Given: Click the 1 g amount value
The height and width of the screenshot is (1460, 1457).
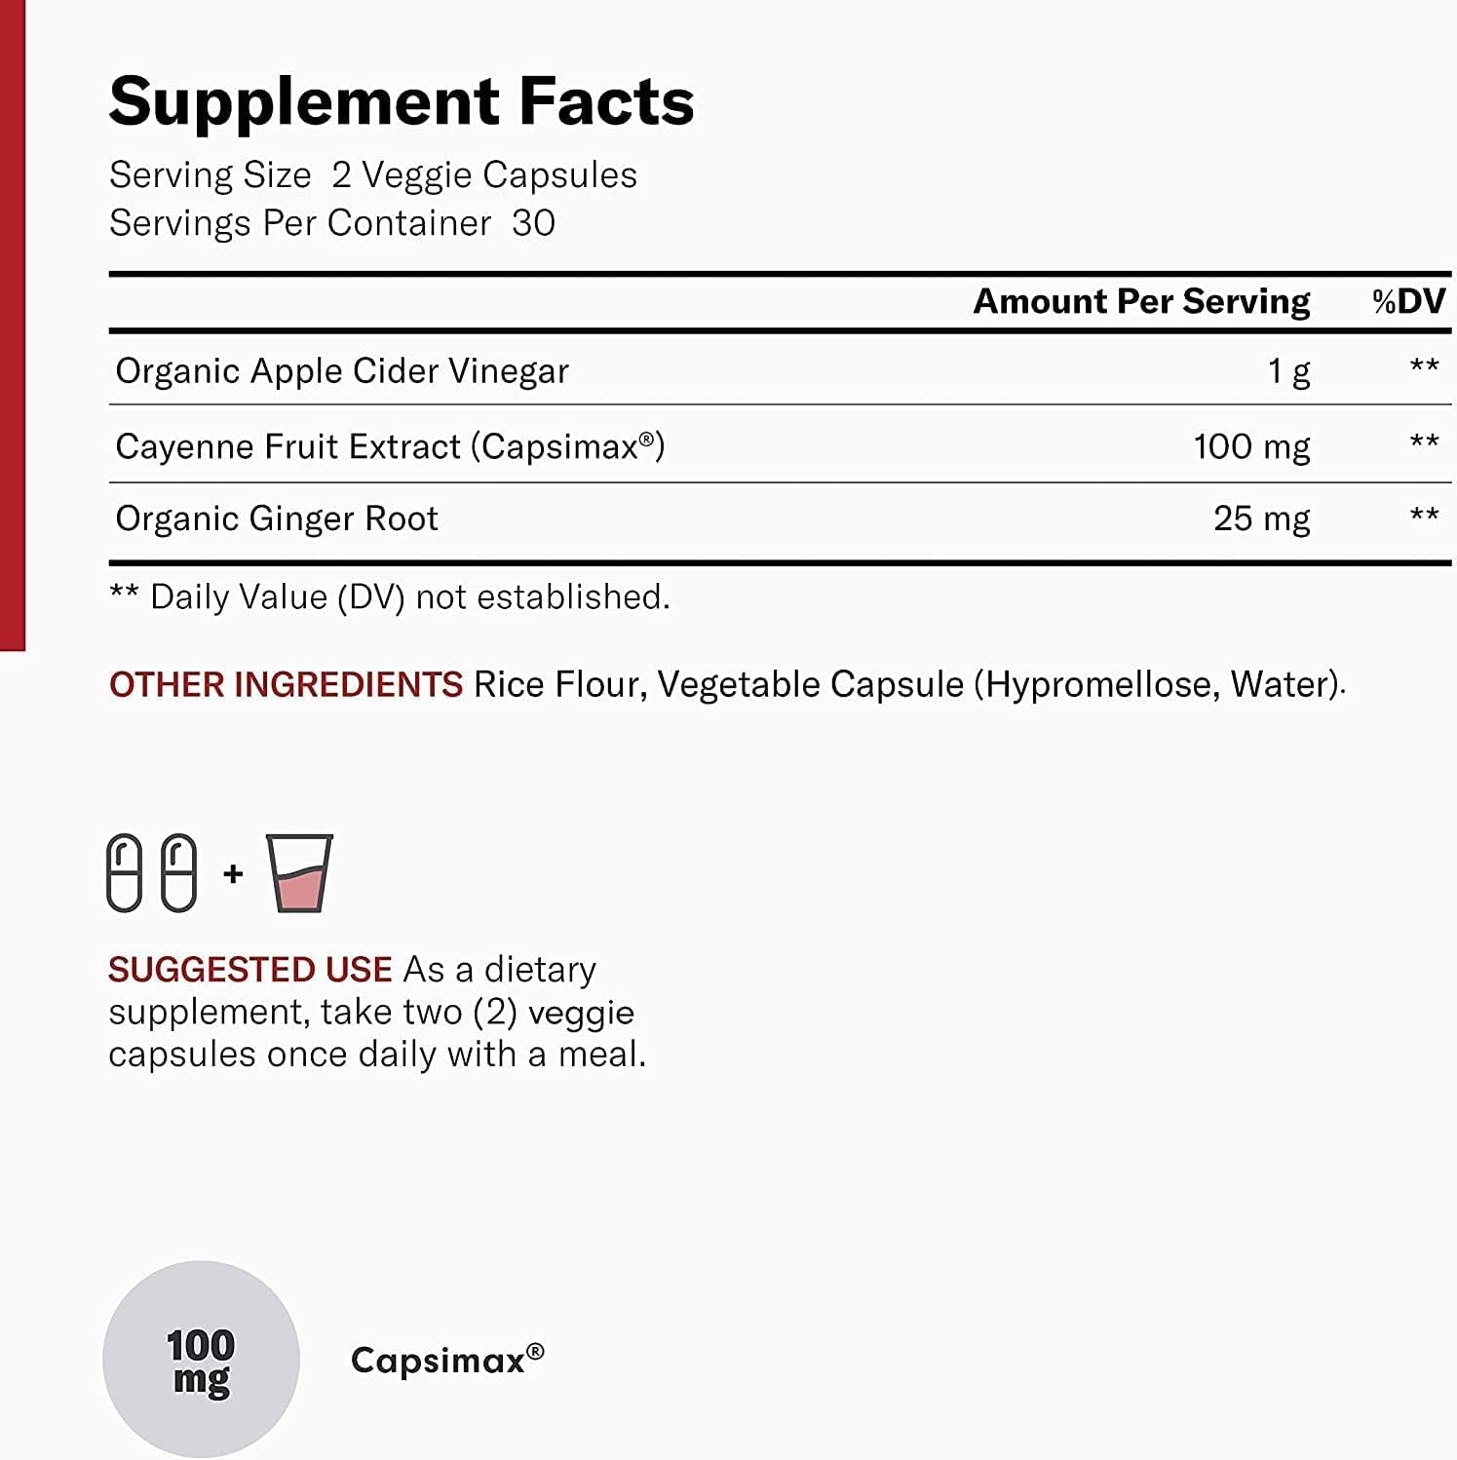Looking at the screenshot, I should [x=1288, y=371].
